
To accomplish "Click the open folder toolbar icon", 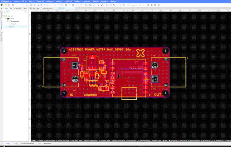I will click(x=6, y=5).
